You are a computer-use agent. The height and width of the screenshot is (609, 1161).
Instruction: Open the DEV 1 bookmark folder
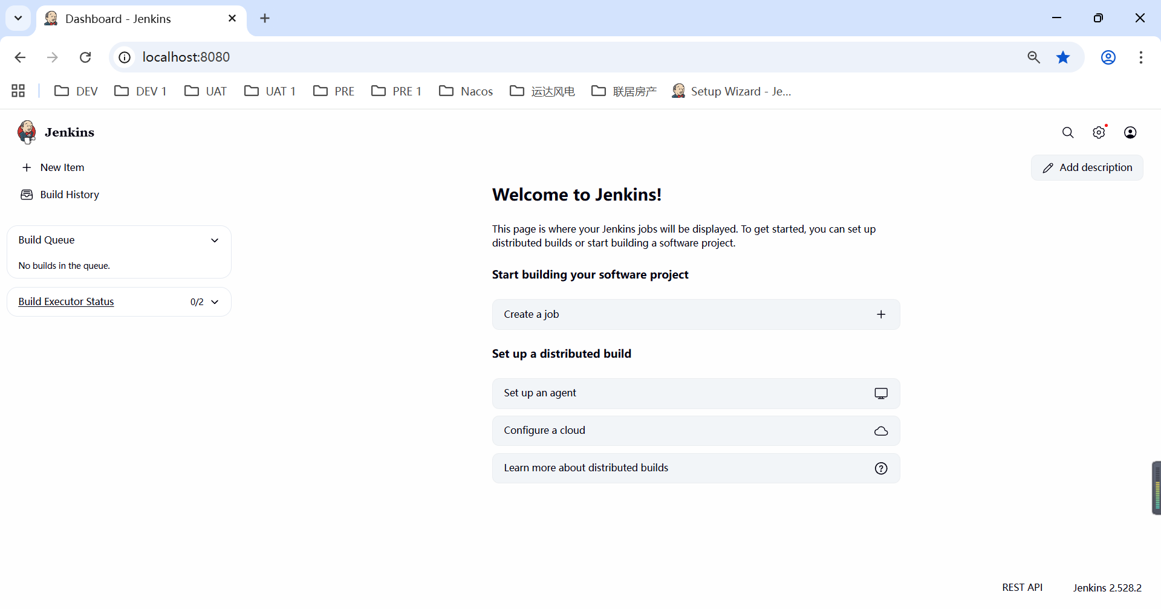tap(141, 91)
